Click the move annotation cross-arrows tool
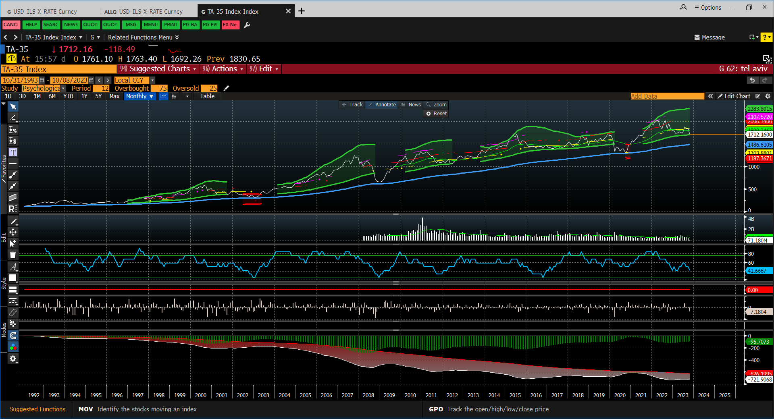This screenshot has height=419, width=774. (13, 232)
